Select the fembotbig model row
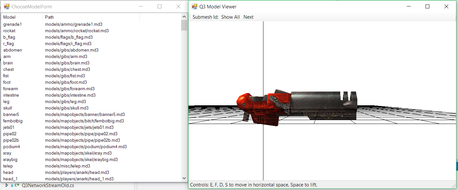458x190 pixels. click(x=91, y=121)
